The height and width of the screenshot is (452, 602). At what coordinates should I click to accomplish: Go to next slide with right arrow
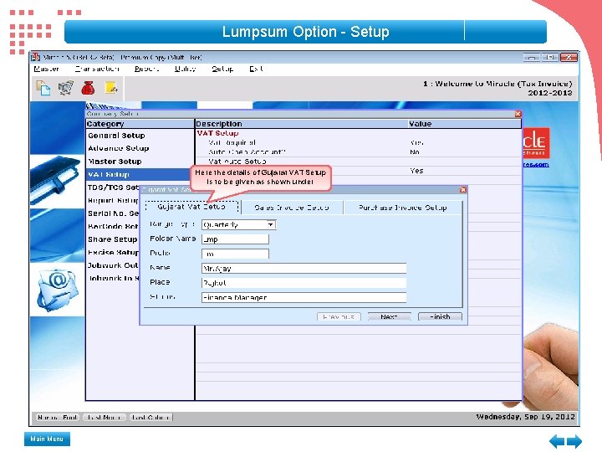pos(574,441)
